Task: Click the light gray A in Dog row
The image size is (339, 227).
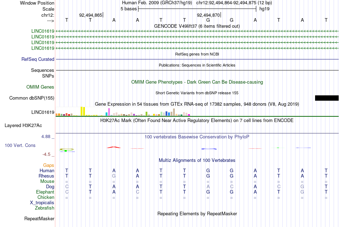Action: pos(208,187)
